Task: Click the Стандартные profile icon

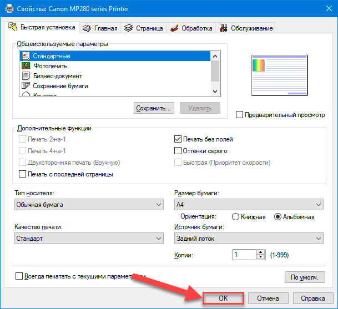Action: (26, 56)
